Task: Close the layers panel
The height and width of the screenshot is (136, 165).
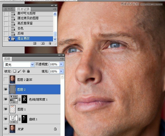Action: [63, 55]
